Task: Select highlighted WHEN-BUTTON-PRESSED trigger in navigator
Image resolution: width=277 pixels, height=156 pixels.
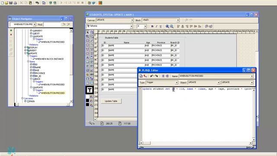Action: tap(53, 93)
